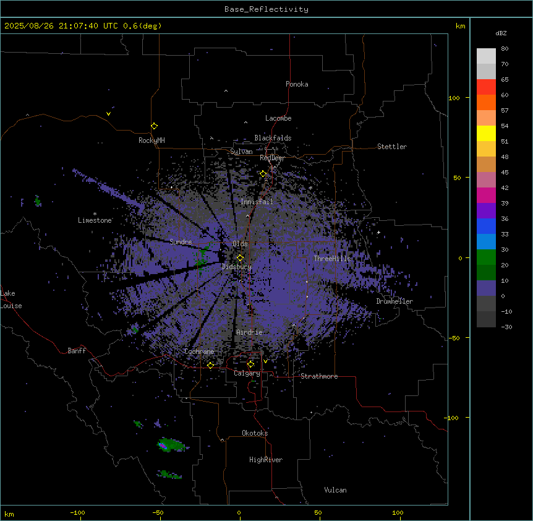This screenshot has height=521, width=533.
Task: Select the yellow diamond marker between Olds and Didsbury
Action: (x=240, y=258)
